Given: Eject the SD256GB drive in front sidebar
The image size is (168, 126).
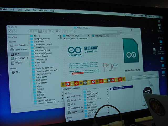Looking at the screenshot, I should tap(28, 58).
